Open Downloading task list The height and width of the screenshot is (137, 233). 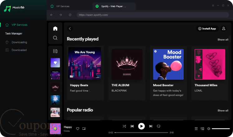tap(19, 42)
